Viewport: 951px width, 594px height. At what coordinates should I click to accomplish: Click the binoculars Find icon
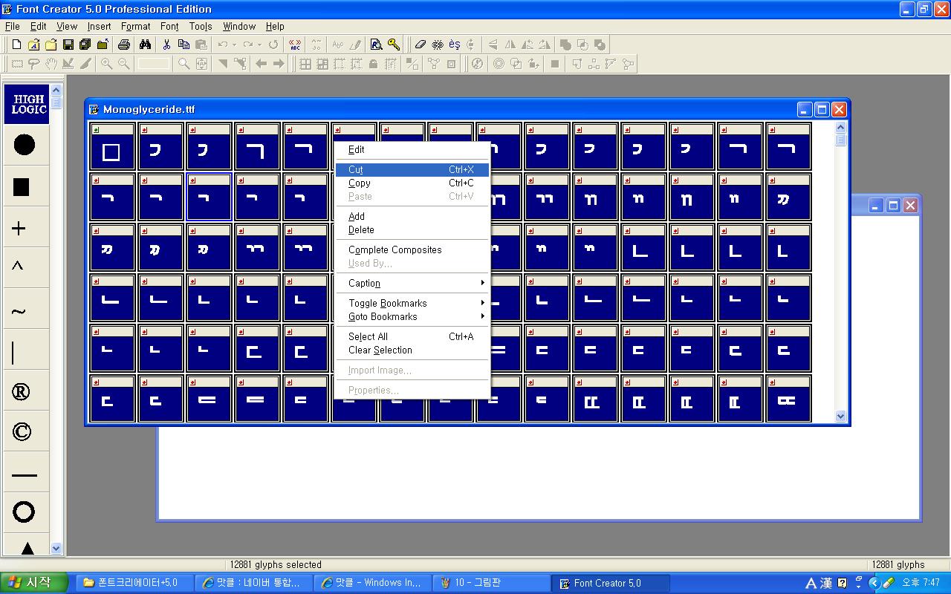tap(145, 45)
